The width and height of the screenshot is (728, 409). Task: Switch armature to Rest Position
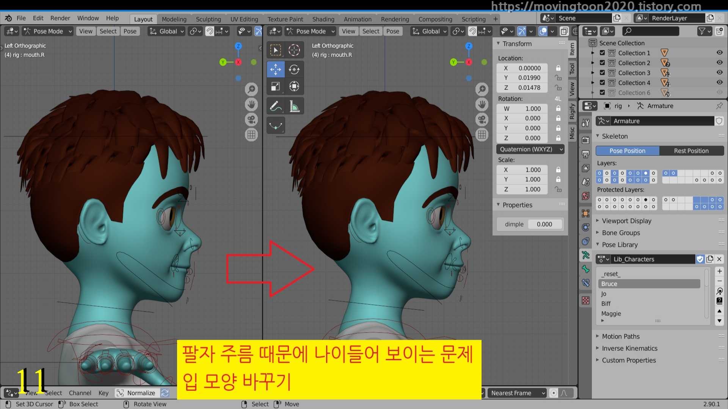pyautogui.click(x=691, y=151)
